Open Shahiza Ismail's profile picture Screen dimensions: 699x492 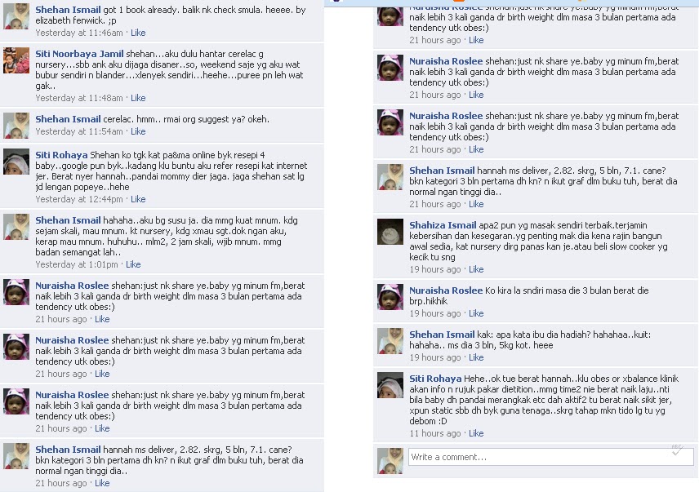tap(390, 232)
